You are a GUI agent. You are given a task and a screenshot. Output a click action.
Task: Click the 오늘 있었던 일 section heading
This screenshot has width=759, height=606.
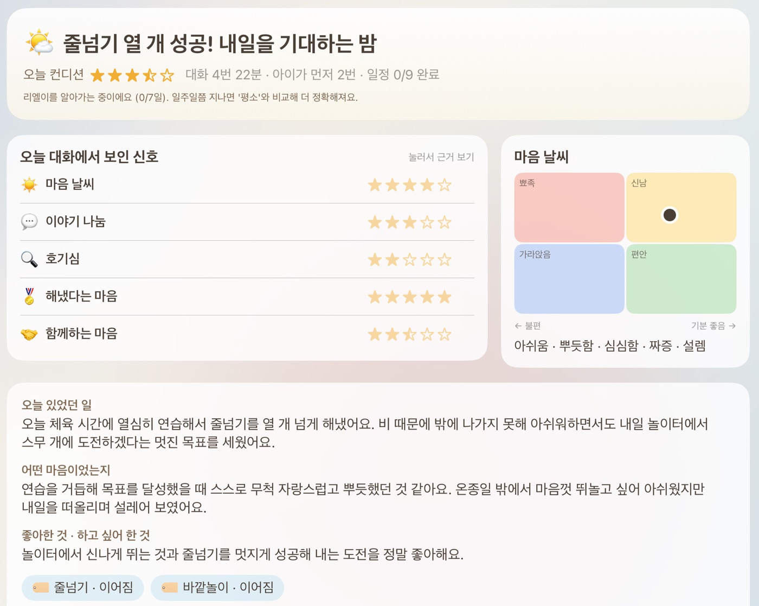56,405
